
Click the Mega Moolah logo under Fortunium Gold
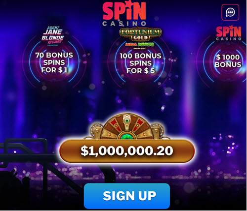point(140,44)
